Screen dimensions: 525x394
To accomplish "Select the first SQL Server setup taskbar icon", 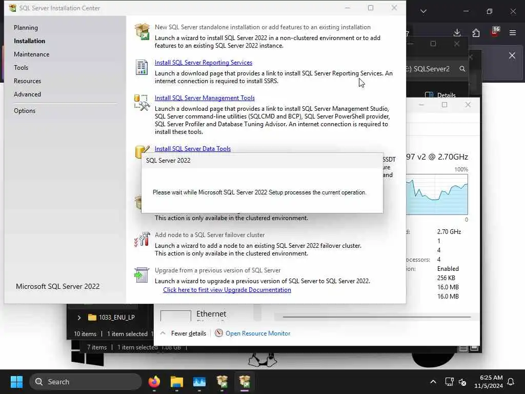I will (x=222, y=382).
